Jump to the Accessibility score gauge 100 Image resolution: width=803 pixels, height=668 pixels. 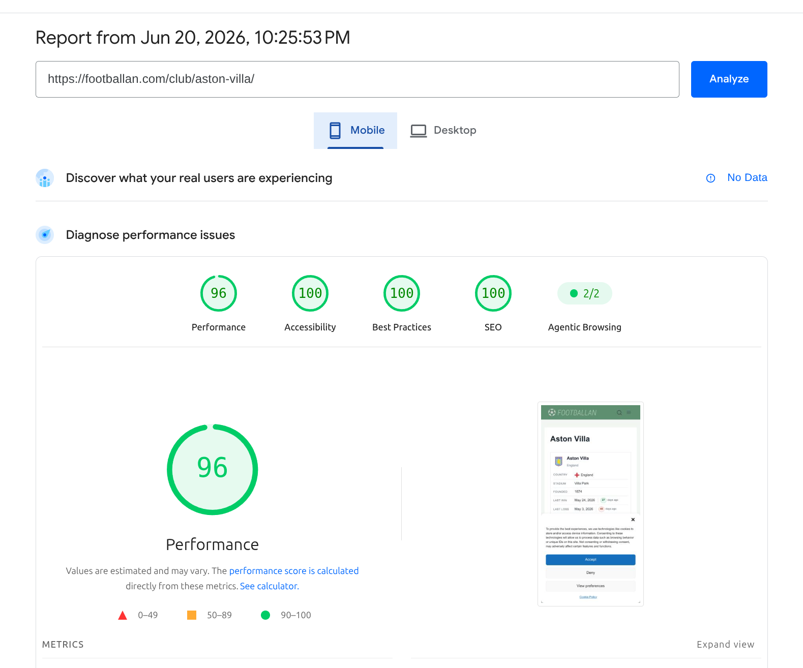310,293
